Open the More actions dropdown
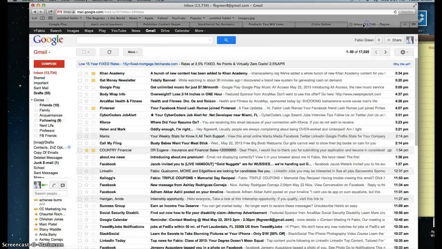 tap(133, 52)
